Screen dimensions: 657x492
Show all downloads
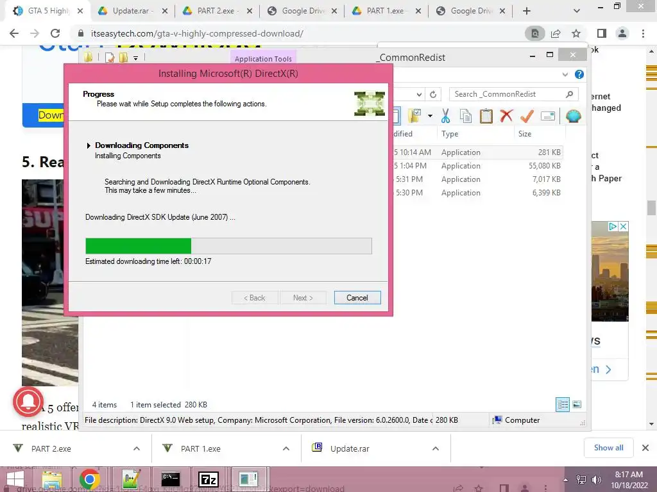(608, 448)
